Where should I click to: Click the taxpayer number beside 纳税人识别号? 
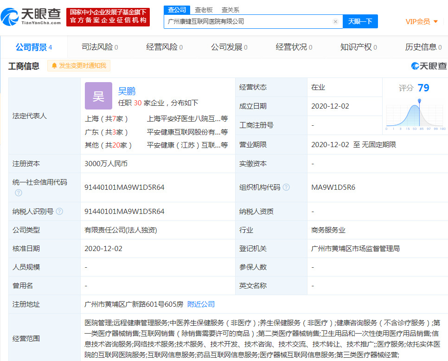(124, 211)
